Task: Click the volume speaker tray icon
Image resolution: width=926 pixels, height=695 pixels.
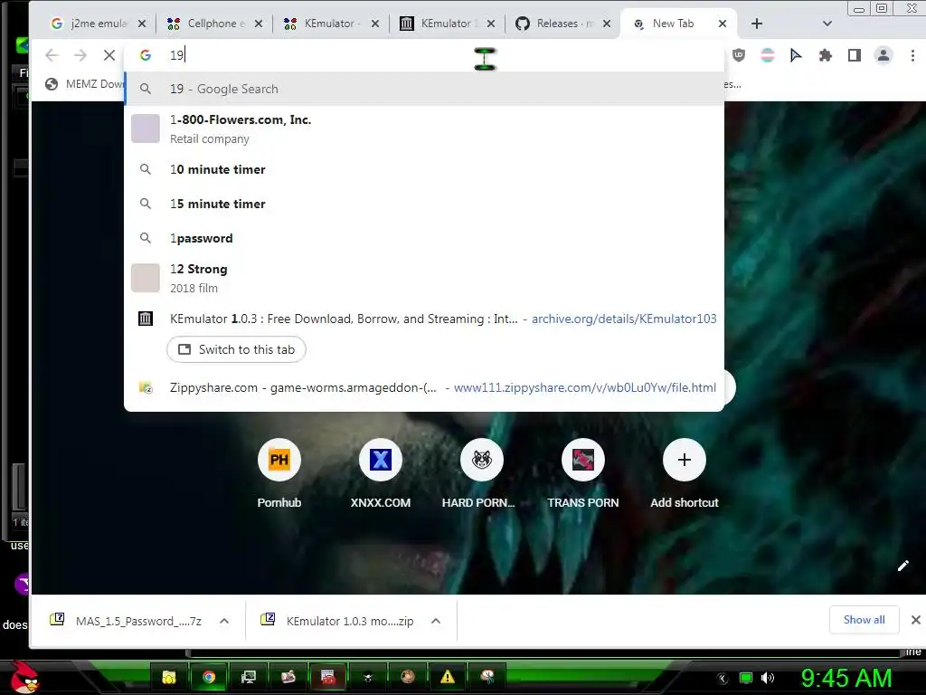Action: tap(768, 679)
